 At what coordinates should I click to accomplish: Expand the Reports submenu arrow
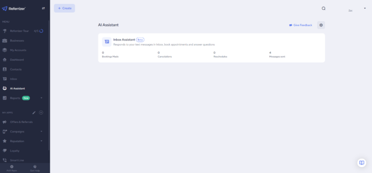[x=41, y=98]
